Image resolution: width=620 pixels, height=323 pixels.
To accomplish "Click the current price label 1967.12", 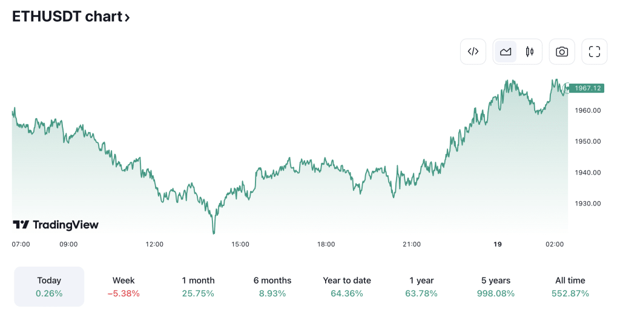I will [x=588, y=88].
